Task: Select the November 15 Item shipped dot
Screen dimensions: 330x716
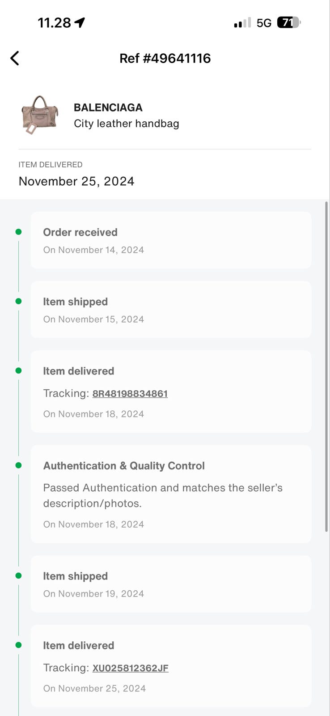Action: (x=18, y=301)
